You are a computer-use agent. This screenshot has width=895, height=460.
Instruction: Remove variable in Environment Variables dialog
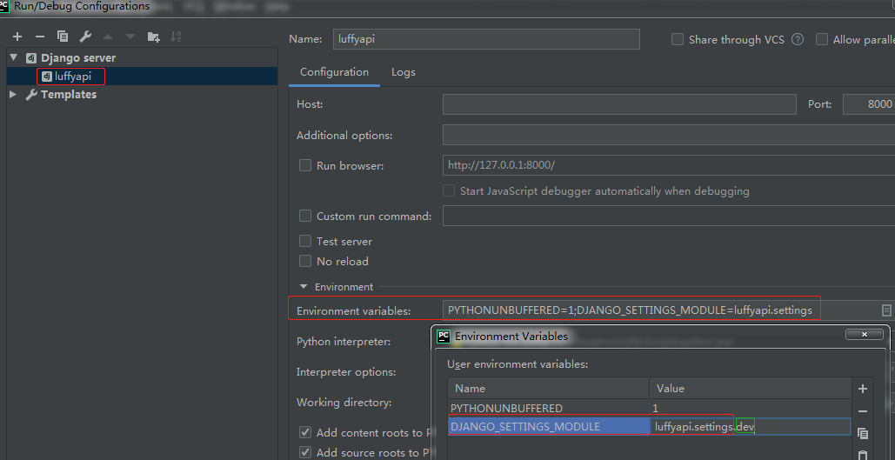point(863,411)
